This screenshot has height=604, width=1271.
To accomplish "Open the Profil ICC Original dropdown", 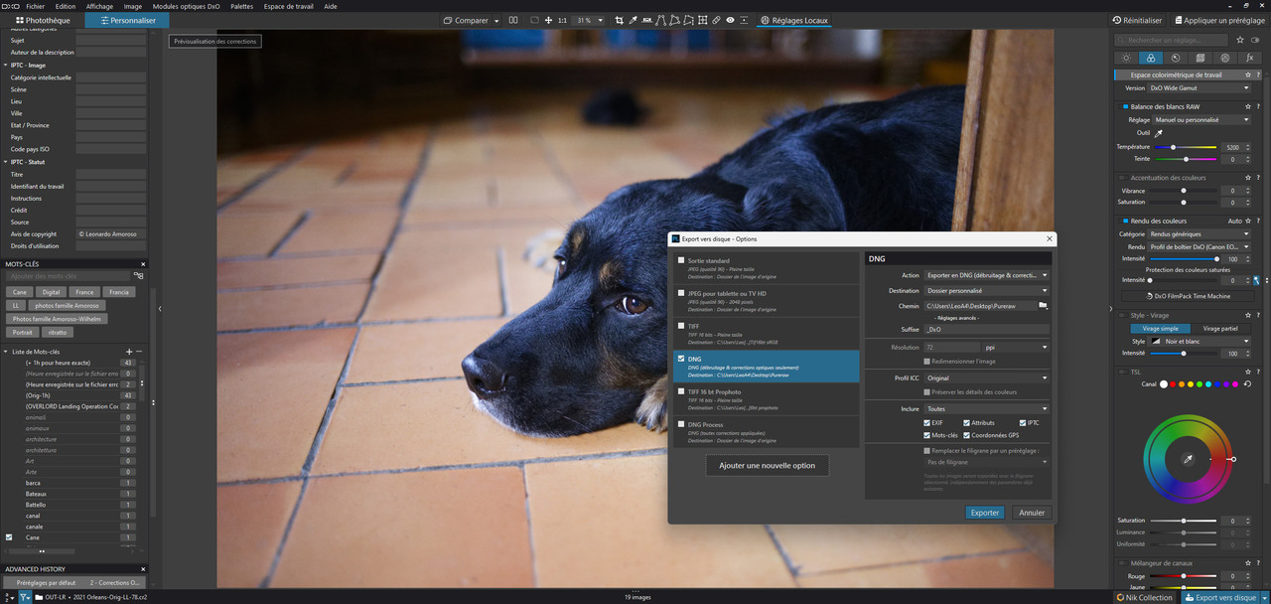I will tap(986, 377).
